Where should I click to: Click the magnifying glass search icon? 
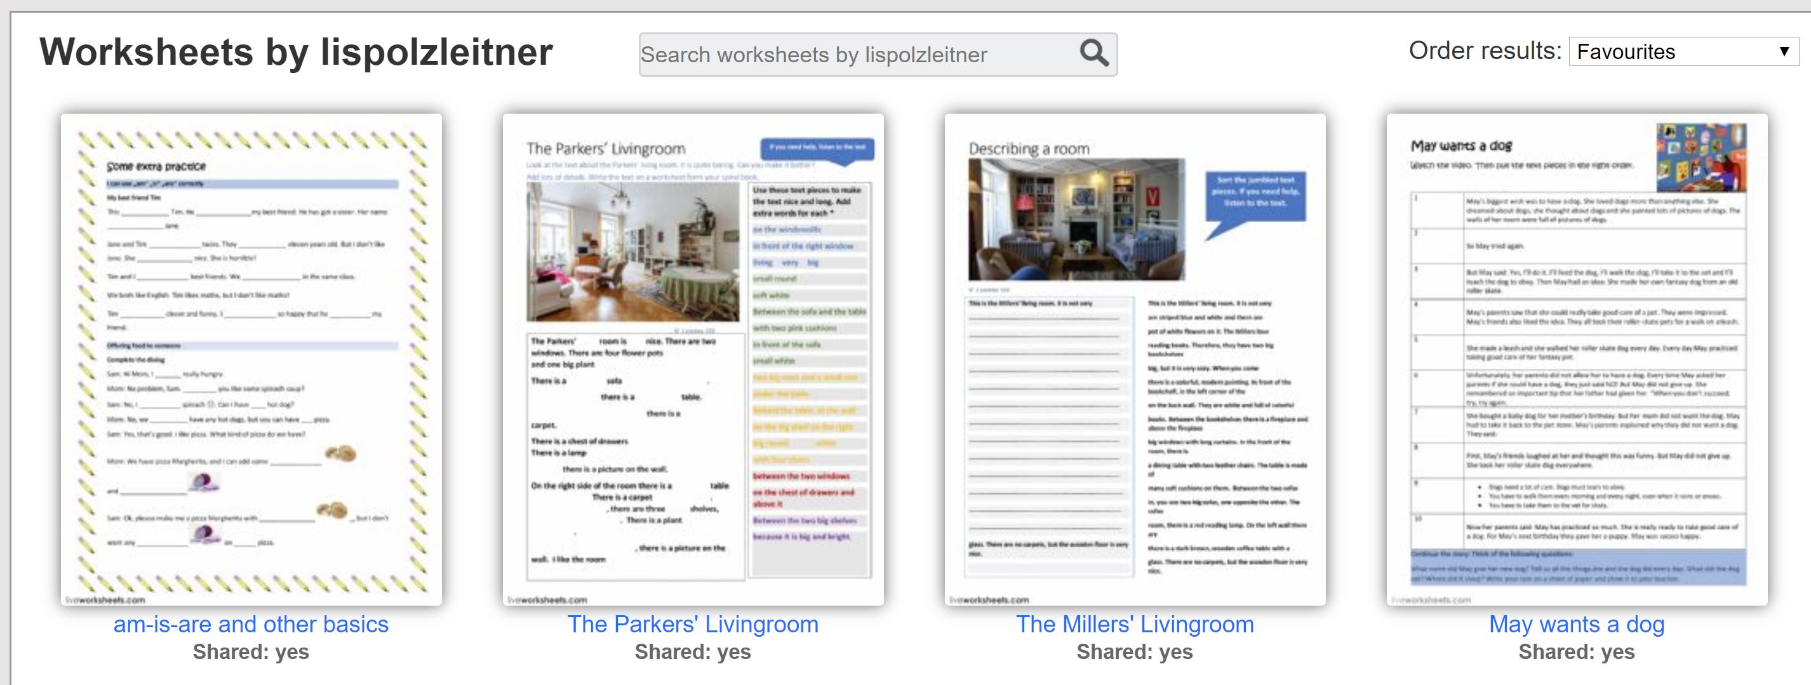[1093, 53]
